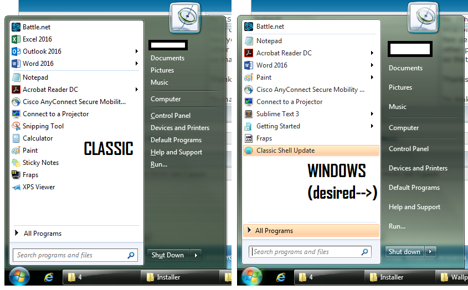Open Help and Support in Classic menu

(x=176, y=152)
